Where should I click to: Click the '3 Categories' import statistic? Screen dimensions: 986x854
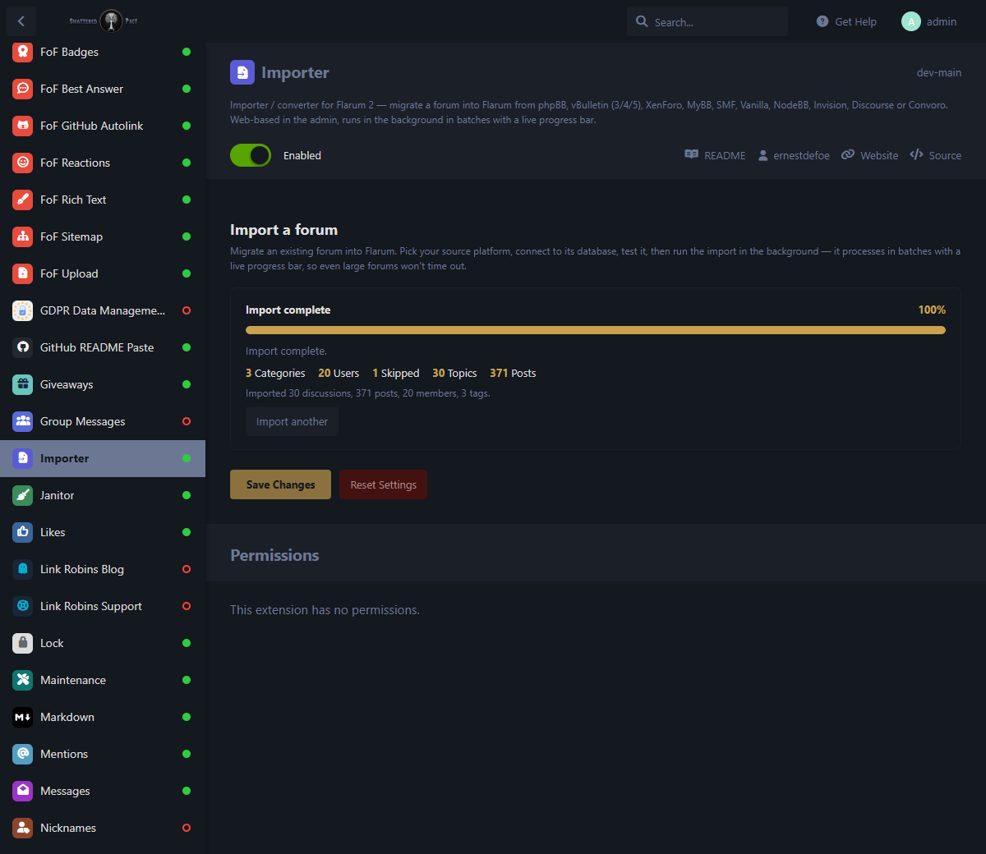(x=275, y=373)
